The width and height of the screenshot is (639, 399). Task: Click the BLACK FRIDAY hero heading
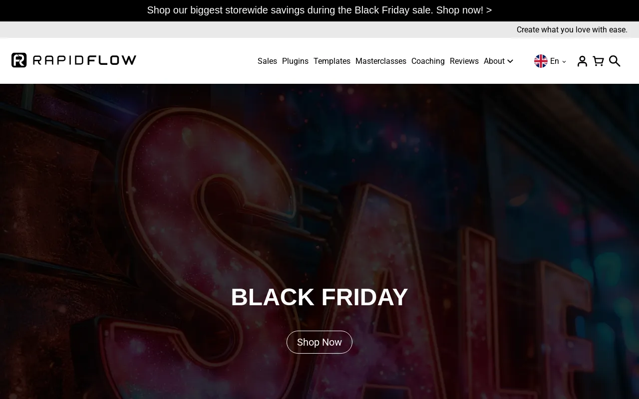point(319,297)
